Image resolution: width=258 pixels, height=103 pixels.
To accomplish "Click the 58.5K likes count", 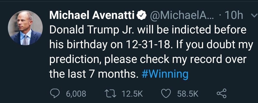I will 188,94.
